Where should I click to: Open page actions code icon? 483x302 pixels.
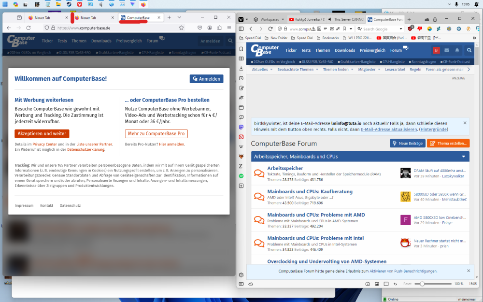395,284
